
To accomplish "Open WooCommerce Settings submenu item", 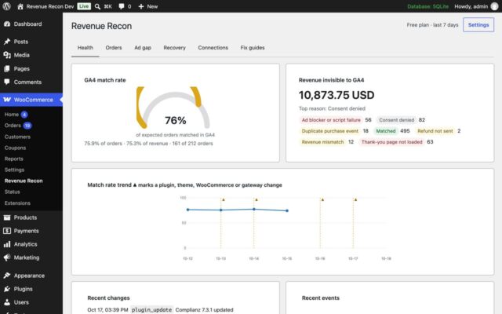I will tap(14, 170).
